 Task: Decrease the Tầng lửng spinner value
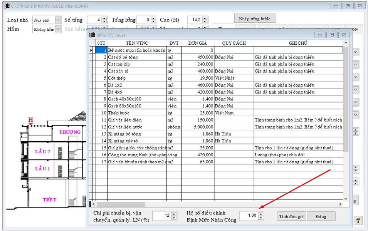[153, 22]
